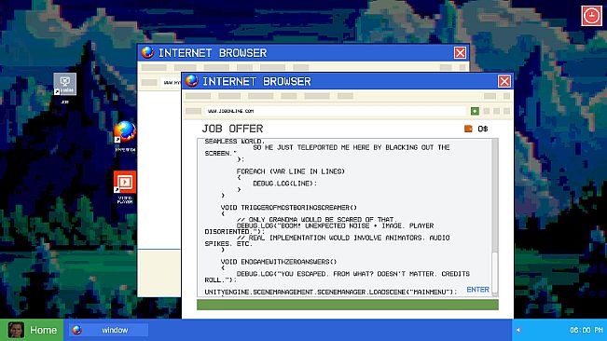Click the job offer vertical scrollbar thumb
Image resolution: width=607 pixels, height=341 pixels.
[495, 273]
